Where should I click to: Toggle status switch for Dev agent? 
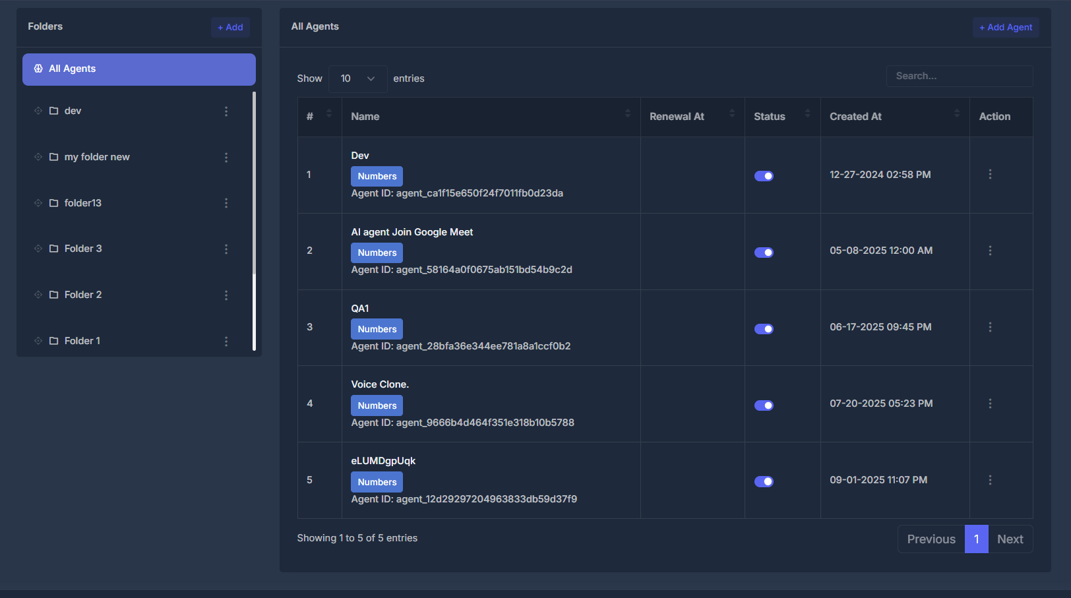pyautogui.click(x=764, y=176)
